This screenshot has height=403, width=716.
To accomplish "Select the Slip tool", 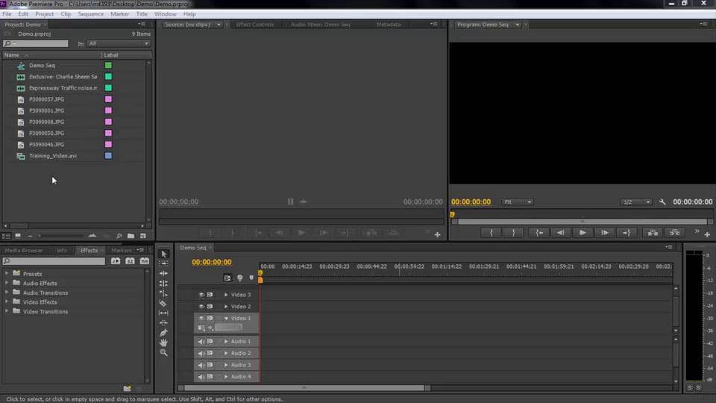I will pos(163,313).
